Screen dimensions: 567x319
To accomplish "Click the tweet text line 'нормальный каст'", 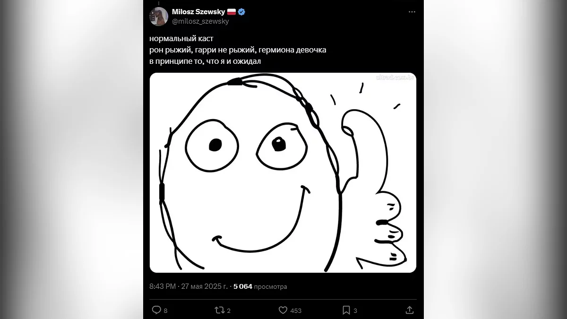I will tap(181, 38).
